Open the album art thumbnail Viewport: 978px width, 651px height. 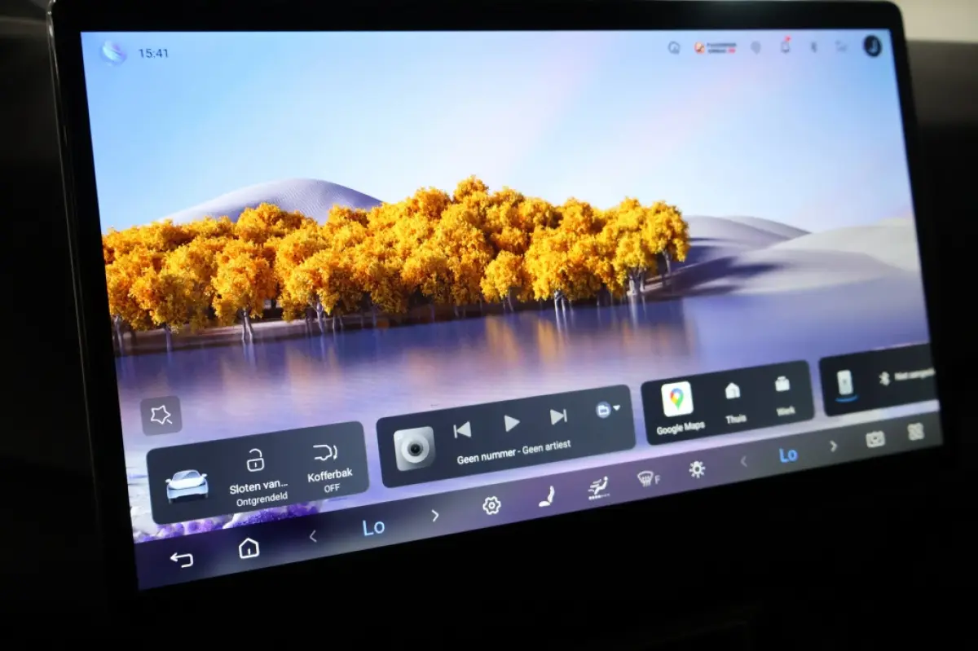click(x=414, y=448)
